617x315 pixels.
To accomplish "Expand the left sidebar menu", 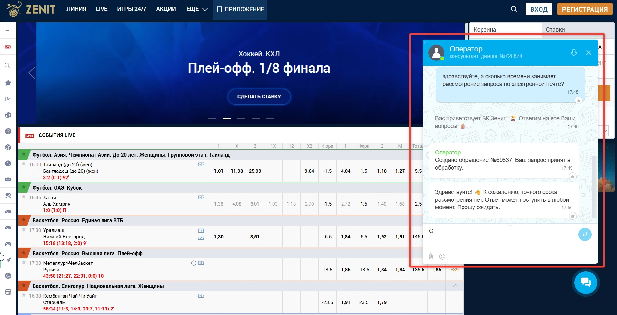I will click(x=8, y=31).
